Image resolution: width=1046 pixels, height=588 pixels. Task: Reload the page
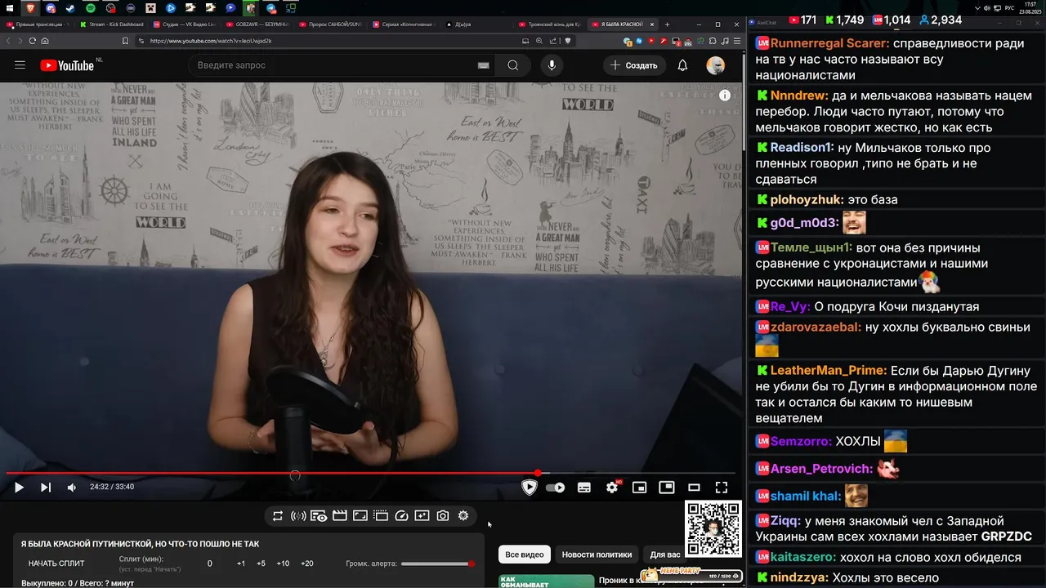pos(33,41)
